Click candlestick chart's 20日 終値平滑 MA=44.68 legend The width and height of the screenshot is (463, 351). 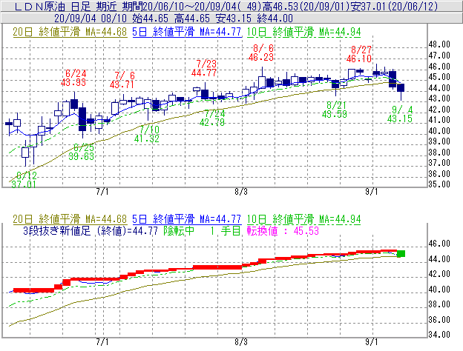tap(70, 32)
